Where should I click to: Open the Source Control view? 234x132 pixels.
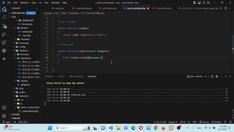coord(4,26)
